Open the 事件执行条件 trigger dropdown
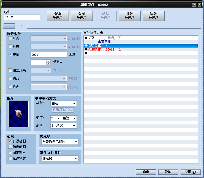204x178 pixels. [x=60, y=158]
